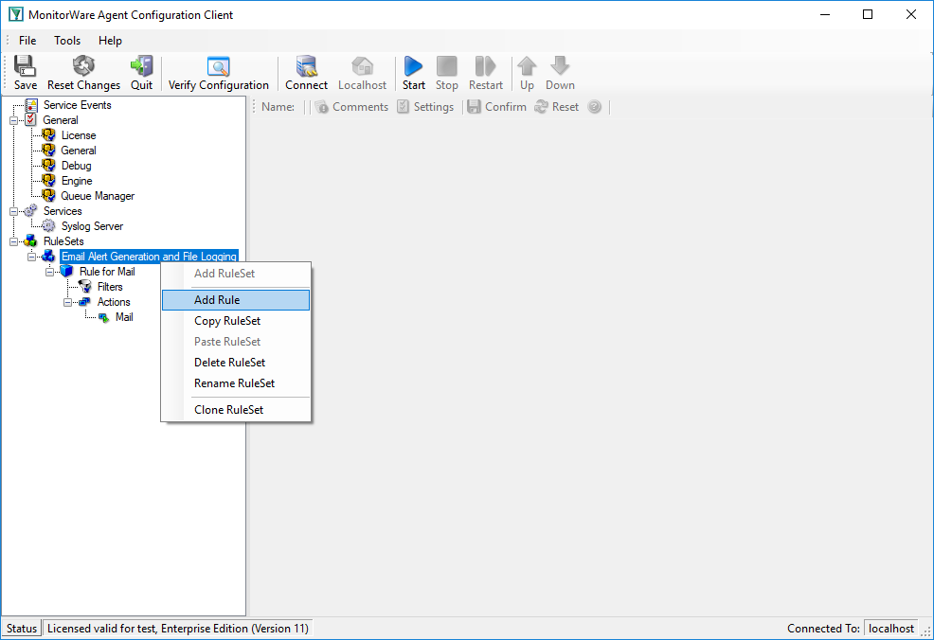Screen dimensions: 934x640
Task: Collapse the Services tree node
Action: click(x=13, y=211)
